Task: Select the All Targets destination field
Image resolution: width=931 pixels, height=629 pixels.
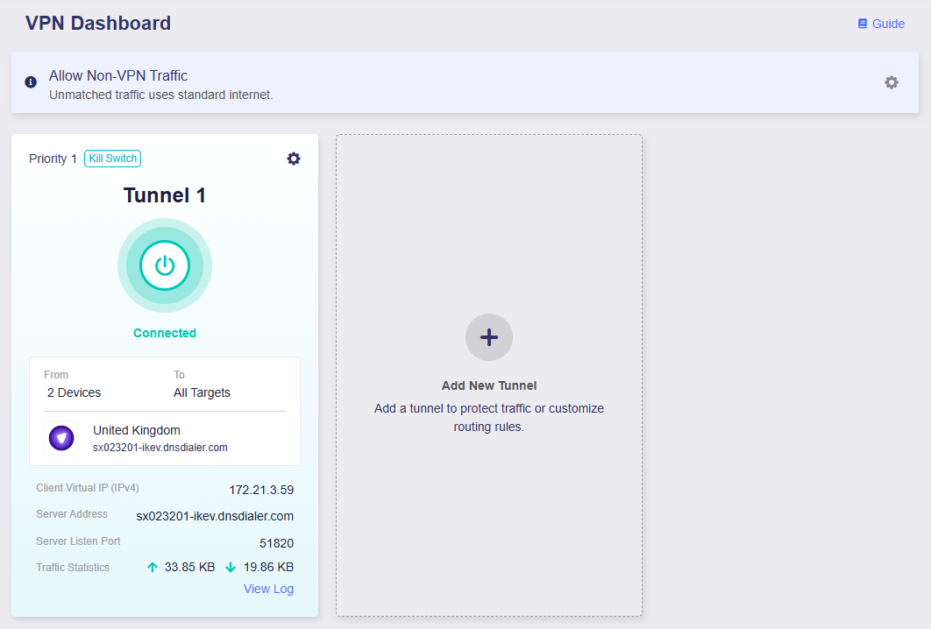Action: 202,392
